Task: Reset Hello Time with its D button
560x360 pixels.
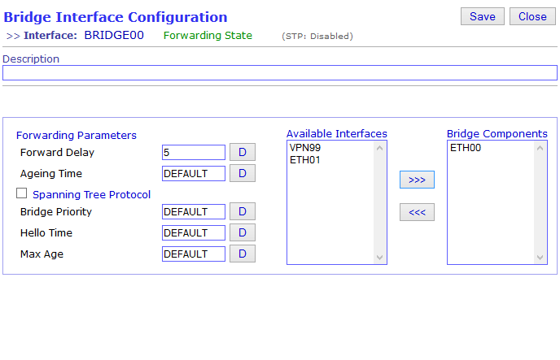Action: point(242,232)
